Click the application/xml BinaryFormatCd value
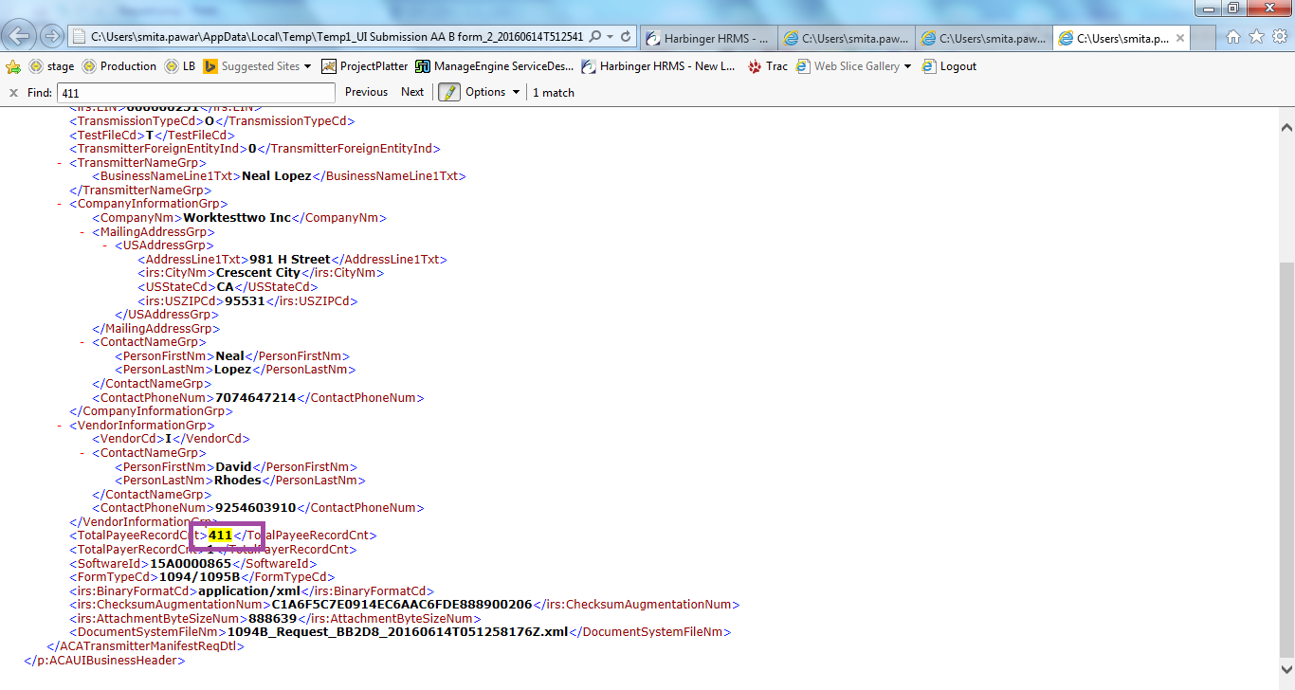 click(x=249, y=590)
